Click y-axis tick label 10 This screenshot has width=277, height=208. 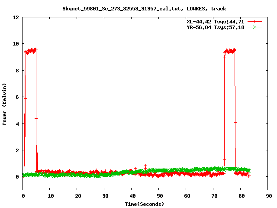click(16, 44)
